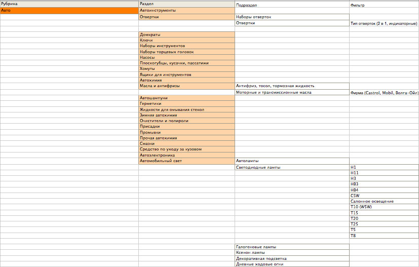Click the 'Раздел' column header cell
419x267 pixels.
[x=186, y=4]
